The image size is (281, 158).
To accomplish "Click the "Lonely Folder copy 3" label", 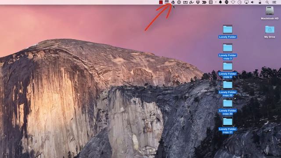I will click(227, 57).
